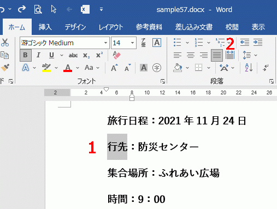This screenshot has width=277, height=209.
Task: Decrease paragraph indent
Action: click(245, 43)
